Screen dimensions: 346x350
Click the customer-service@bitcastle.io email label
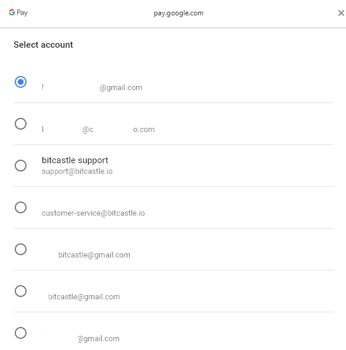(x=93, y=213)
